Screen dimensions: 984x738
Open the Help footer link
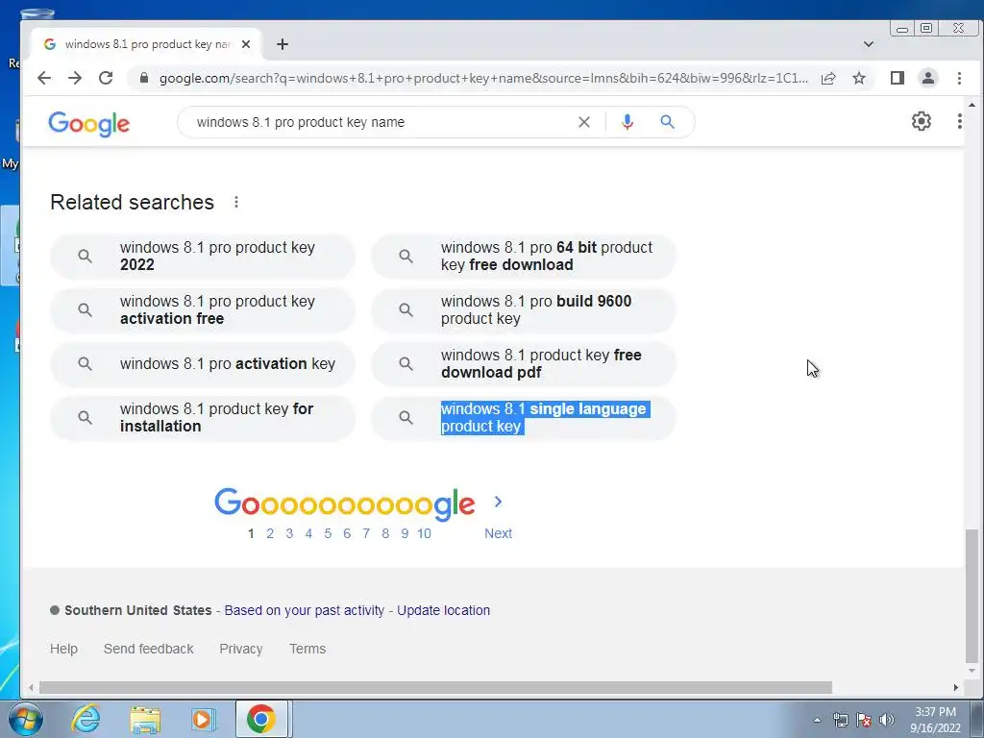coord(64,649)
